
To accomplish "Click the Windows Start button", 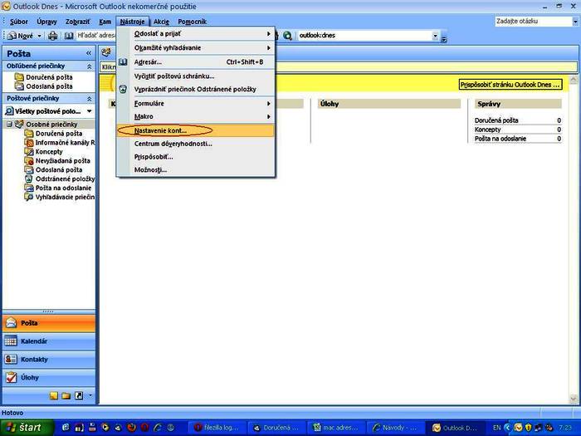I will tap(27, 428).
